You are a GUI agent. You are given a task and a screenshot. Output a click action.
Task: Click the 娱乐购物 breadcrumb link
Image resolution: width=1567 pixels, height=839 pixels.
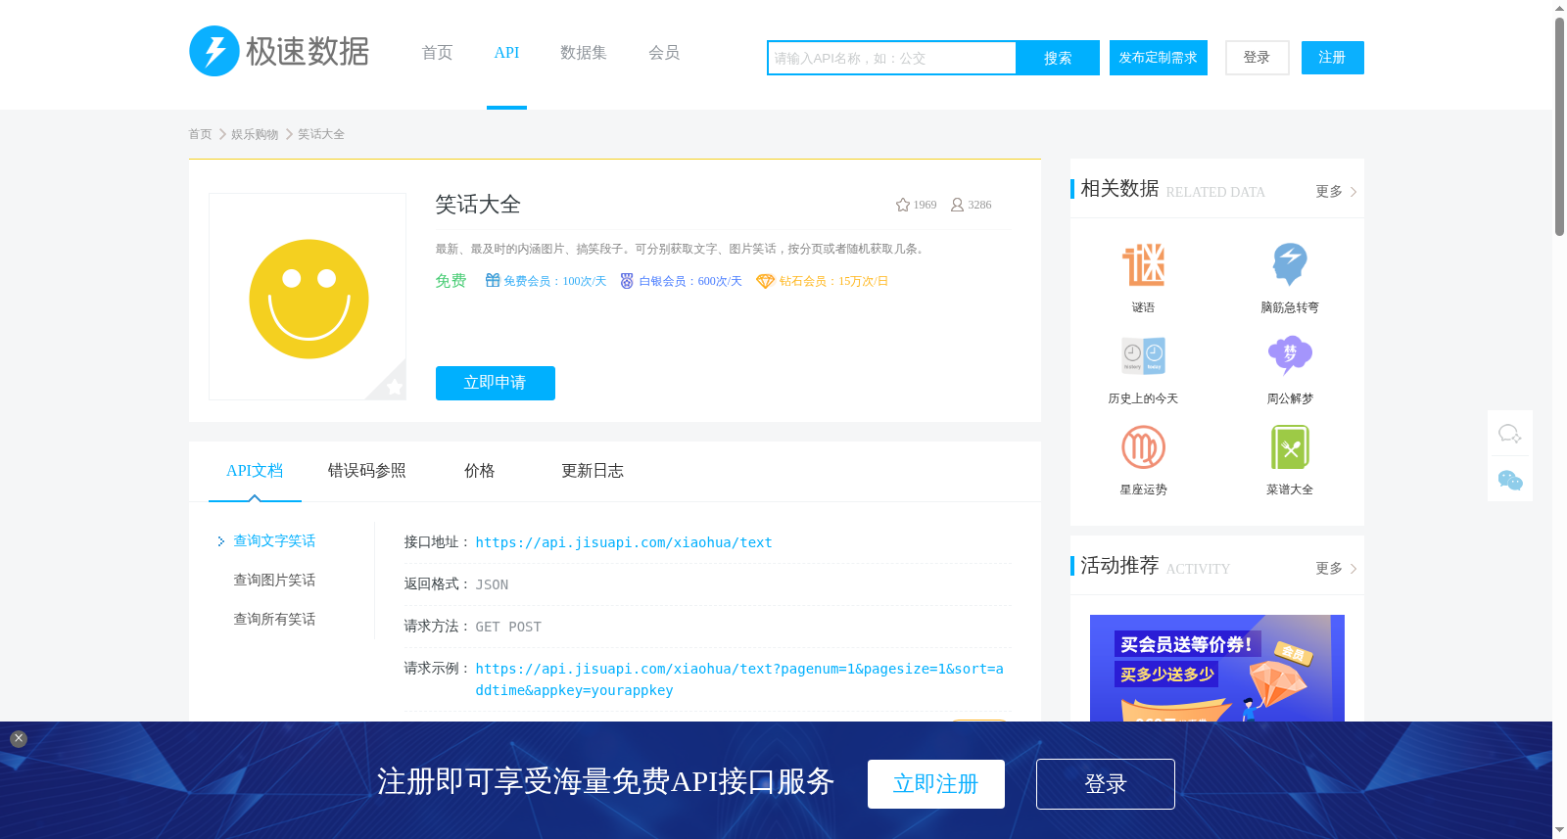255,134
